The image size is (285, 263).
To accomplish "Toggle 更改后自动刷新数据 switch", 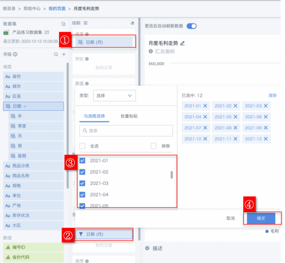I will [191, 26].
